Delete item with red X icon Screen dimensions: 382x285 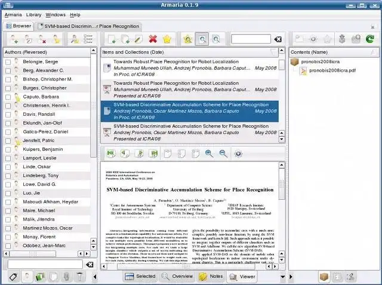(153, 39)
